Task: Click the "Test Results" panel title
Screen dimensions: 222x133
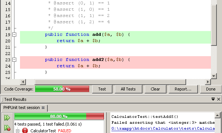Action: tap(15, 99)
